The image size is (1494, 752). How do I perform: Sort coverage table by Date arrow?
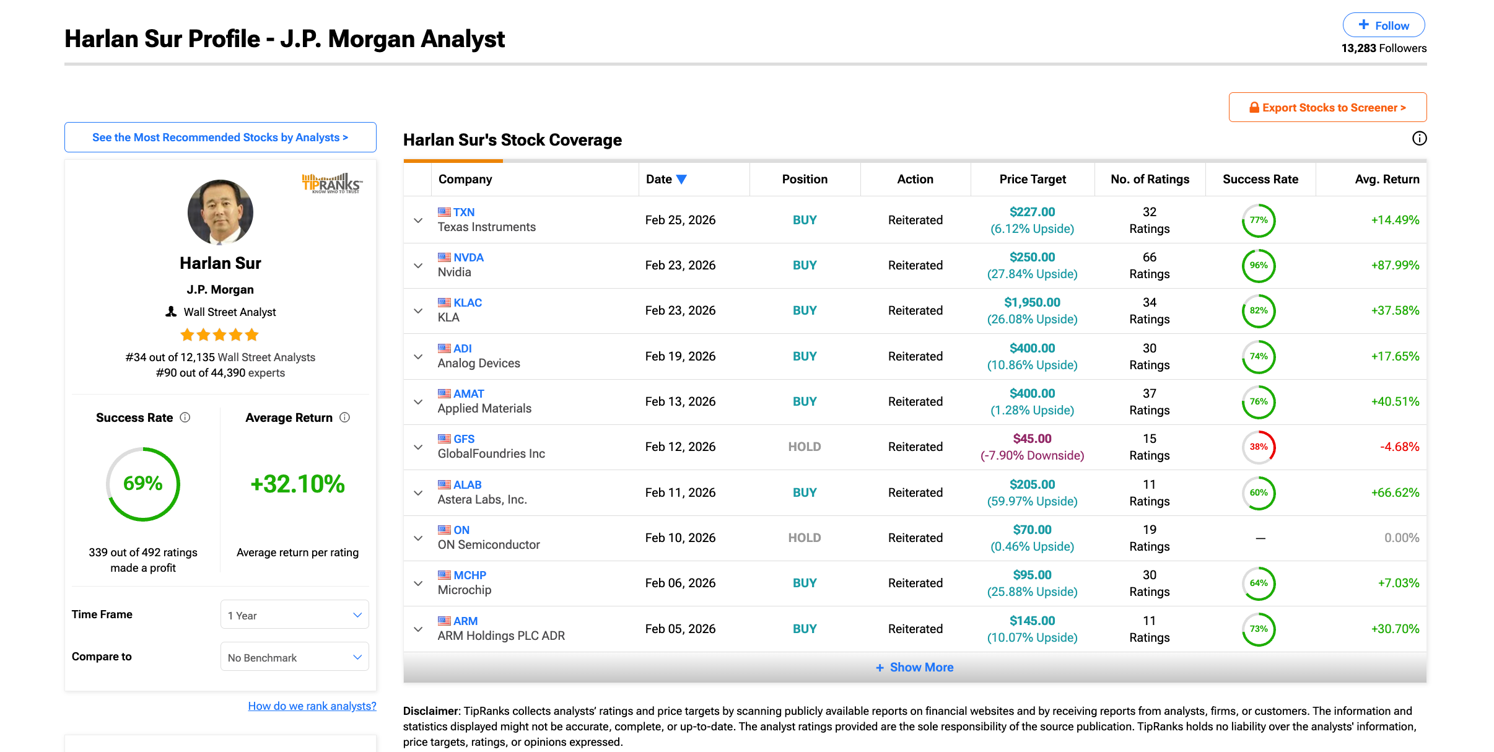click(681, 180)
